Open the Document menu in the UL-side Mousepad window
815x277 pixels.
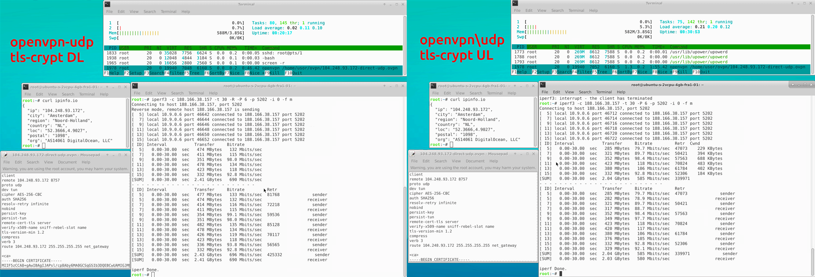click(475, 161)
